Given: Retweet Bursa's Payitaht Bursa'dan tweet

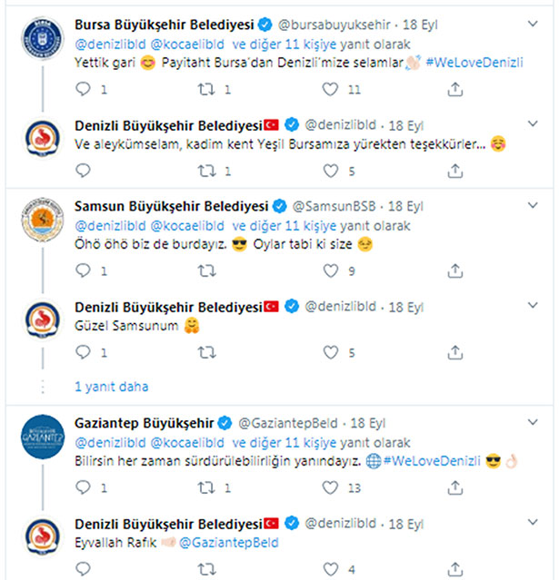Looking at the screenshot, I should coord(206,89).
